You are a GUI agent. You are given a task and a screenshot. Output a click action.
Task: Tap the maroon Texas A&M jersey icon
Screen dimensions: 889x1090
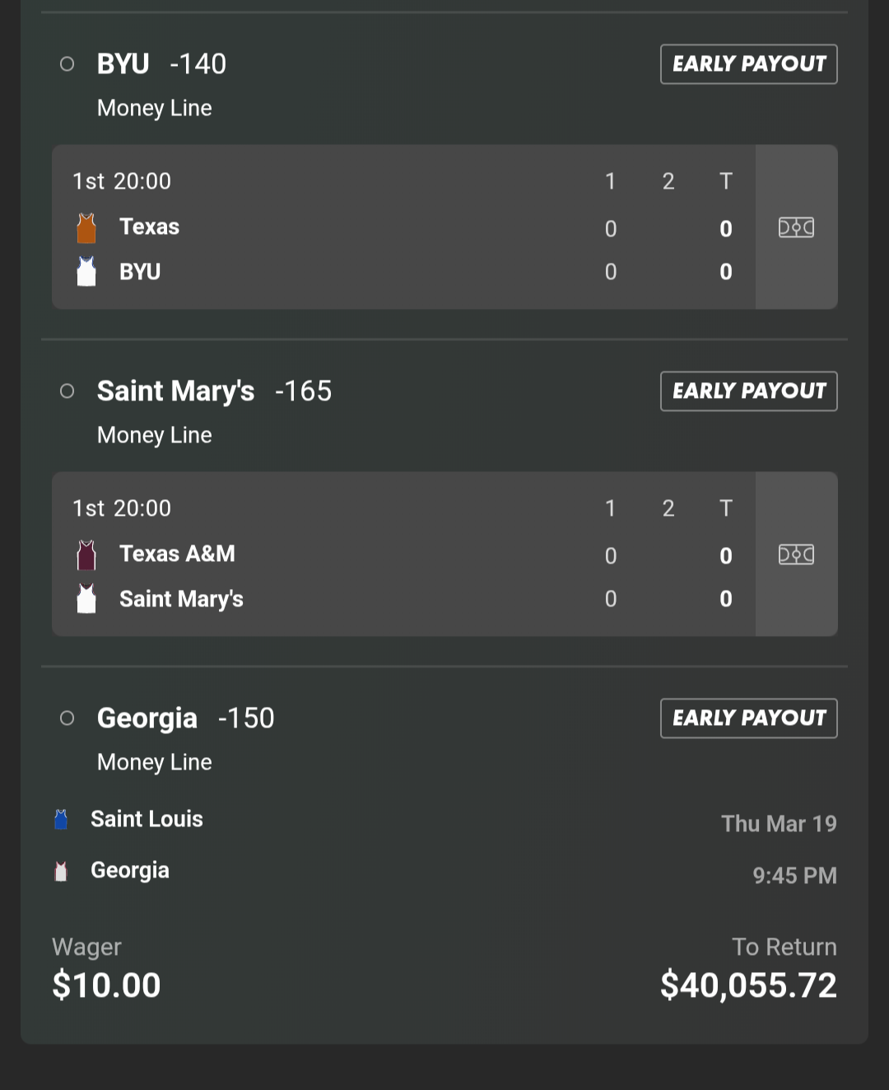tap(86, 555)
